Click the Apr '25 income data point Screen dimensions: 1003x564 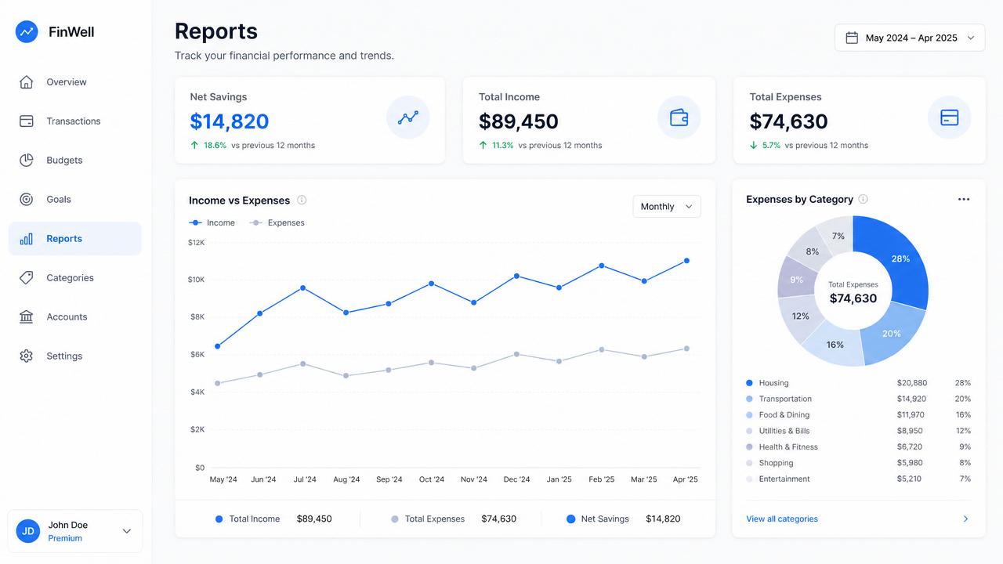pyautogui.click(x=686, y=261)
